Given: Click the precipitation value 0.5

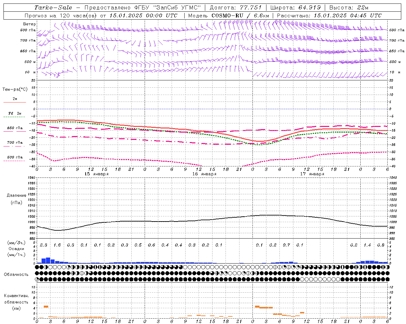Looking at the screenshot, I should coord(138,245).
